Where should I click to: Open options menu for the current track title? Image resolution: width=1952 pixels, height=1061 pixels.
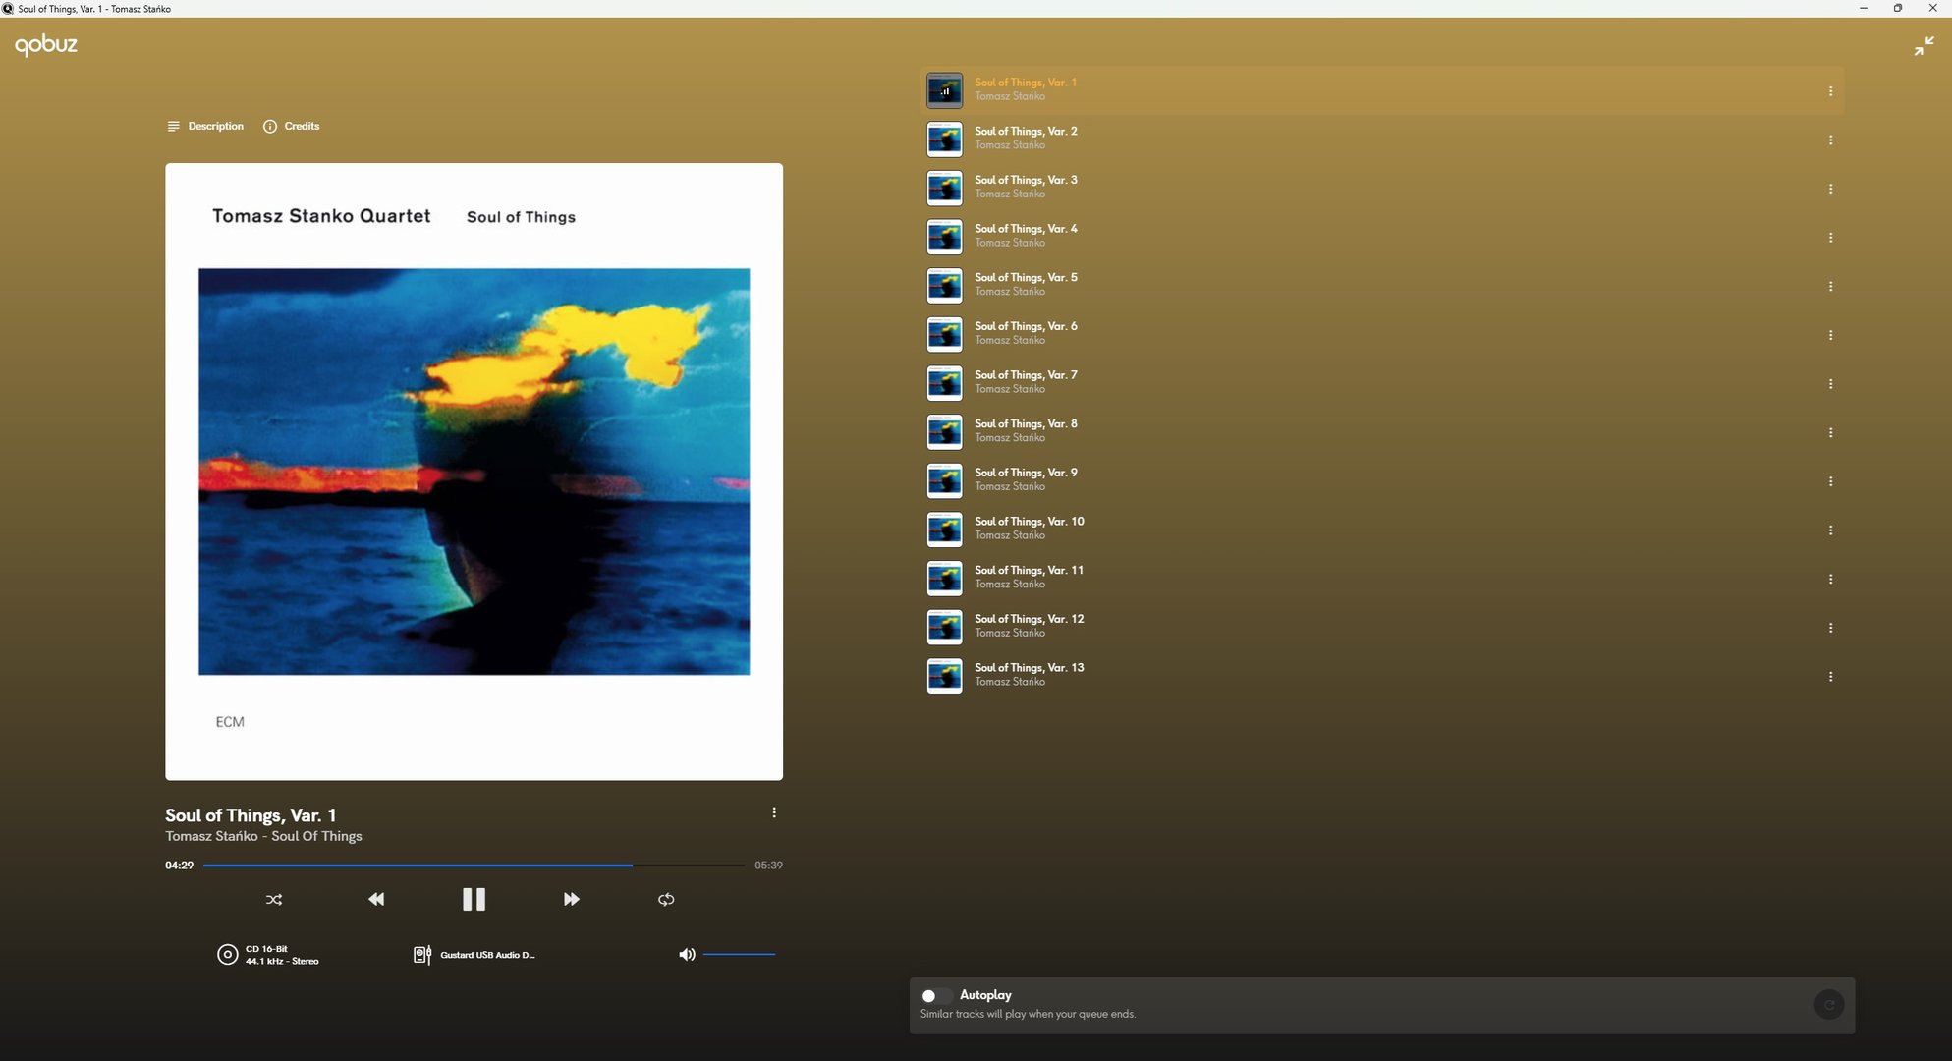(x=774, y=812)
